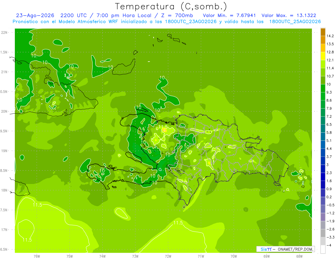Click the '11.4' legend value
Screen dimensions: 336x260
(330, 68)
